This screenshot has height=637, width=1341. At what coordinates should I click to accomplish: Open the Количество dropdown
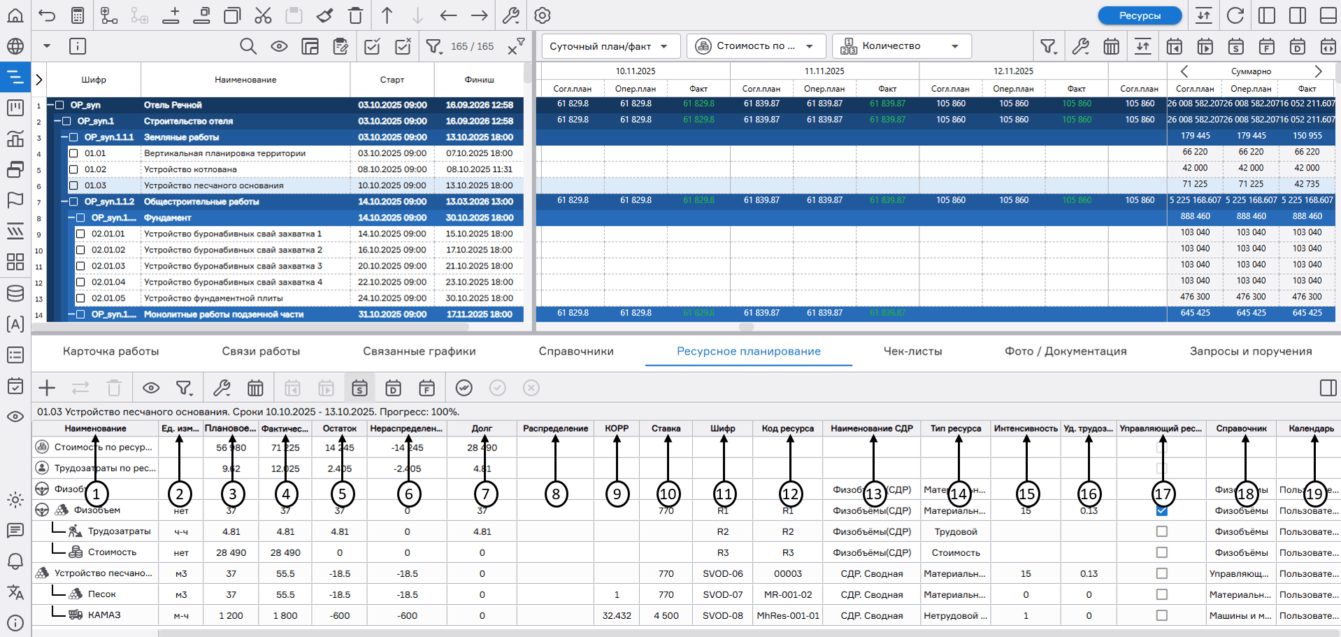coord(901,46)
